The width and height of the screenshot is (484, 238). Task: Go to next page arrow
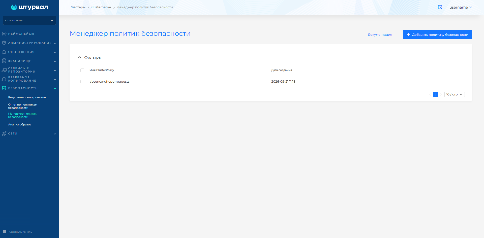(441, 94)
